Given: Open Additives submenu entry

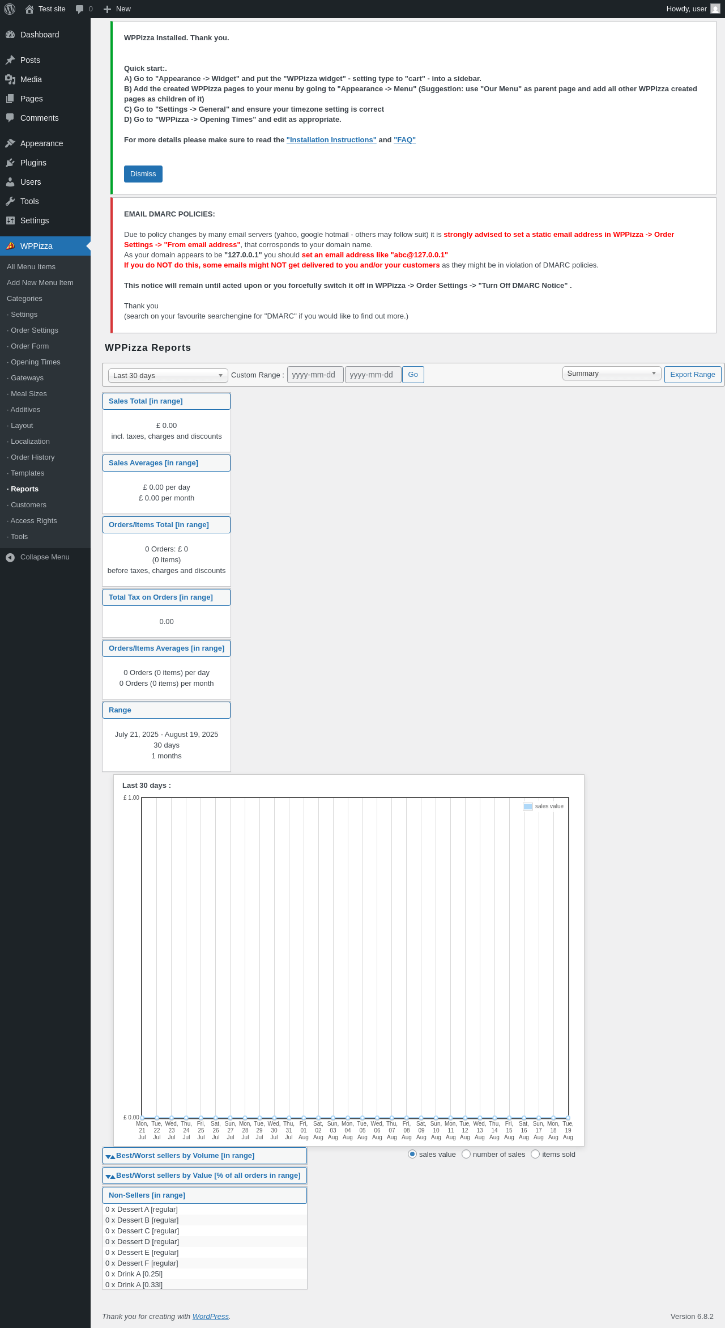Looking at the screenshot, I should [x=24, y=410].
